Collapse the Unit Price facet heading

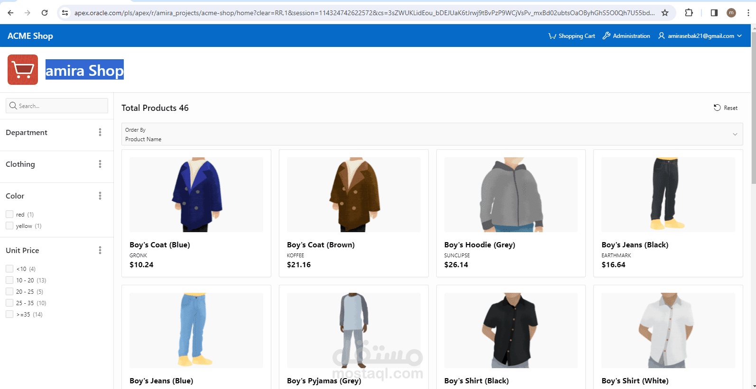coord(22,250)
